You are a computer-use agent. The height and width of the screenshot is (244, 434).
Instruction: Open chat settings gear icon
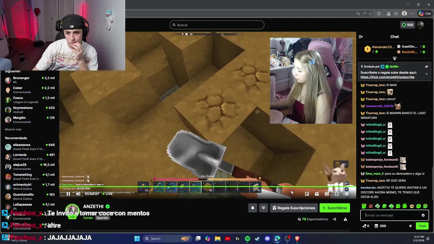pos(410,226)
